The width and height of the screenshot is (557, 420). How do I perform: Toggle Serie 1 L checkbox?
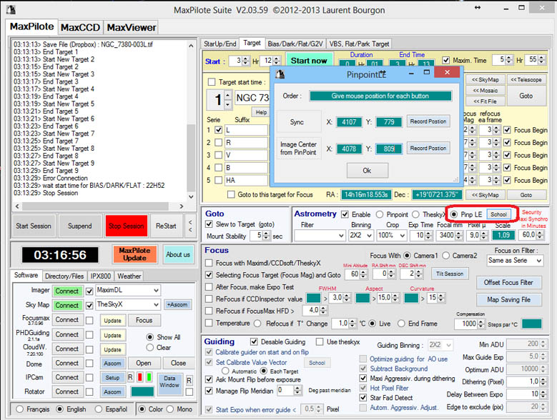(x=219, y=130)
